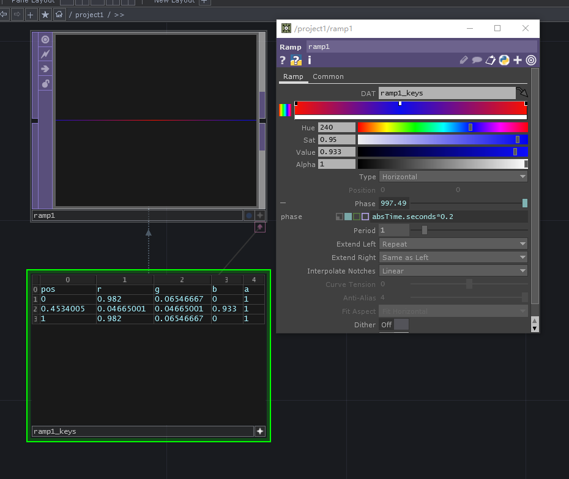
Task: Click the info icon next to the help icons
Action: point(308,60)
